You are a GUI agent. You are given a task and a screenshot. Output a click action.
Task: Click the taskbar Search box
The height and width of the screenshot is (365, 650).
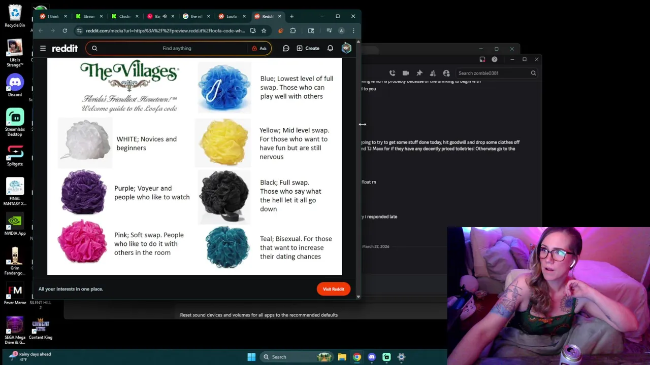click(297, 357)
